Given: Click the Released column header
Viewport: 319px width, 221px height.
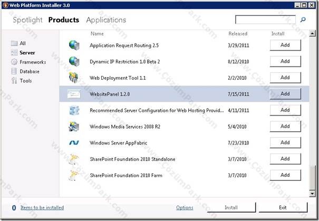Looking at the screenshot, I should tap(238, 34).
